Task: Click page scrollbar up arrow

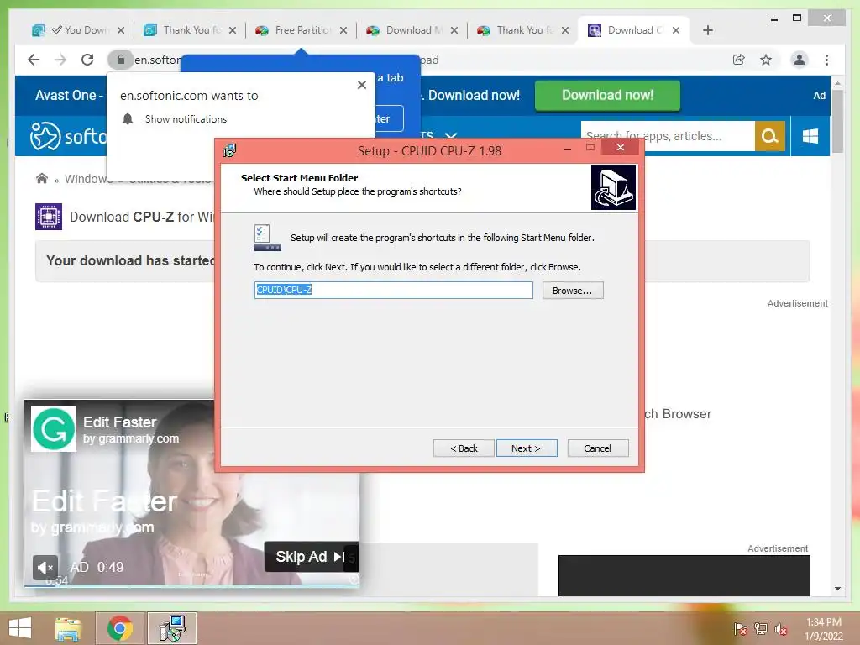Action: pyautogui.click(x=837, y=83)
